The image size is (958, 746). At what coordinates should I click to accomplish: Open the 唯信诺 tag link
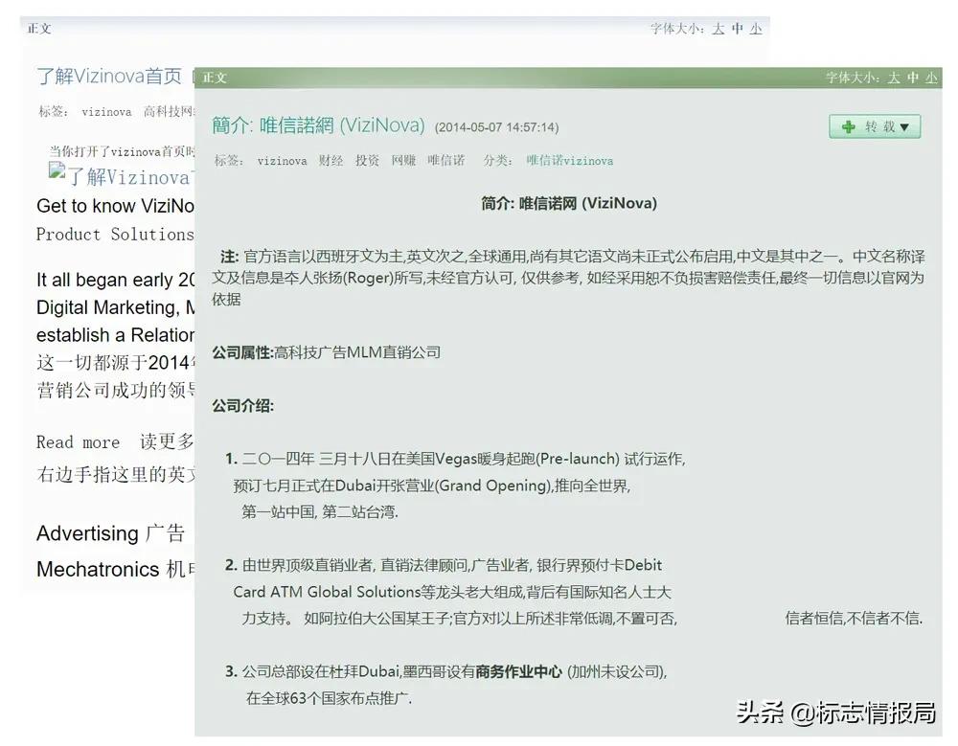click(x=445, y=161)
